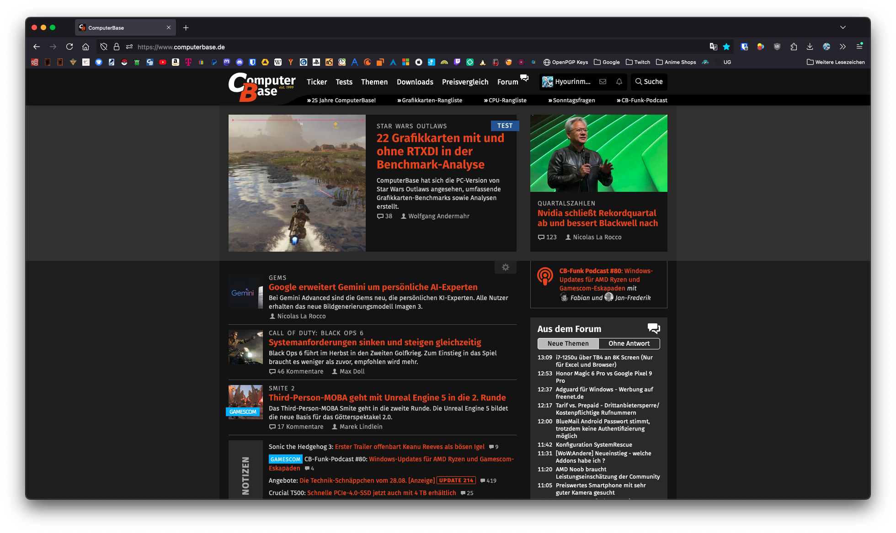Click the news feed settings gear
896x533 pixels.
point(505,267)
